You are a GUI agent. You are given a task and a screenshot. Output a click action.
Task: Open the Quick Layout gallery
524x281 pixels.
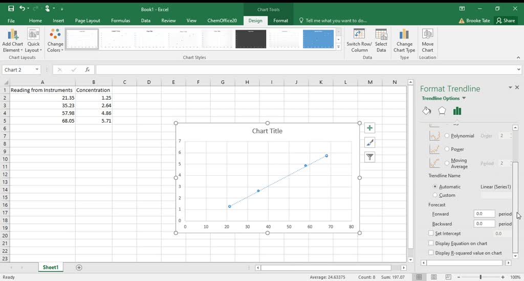tap(33, 41)
